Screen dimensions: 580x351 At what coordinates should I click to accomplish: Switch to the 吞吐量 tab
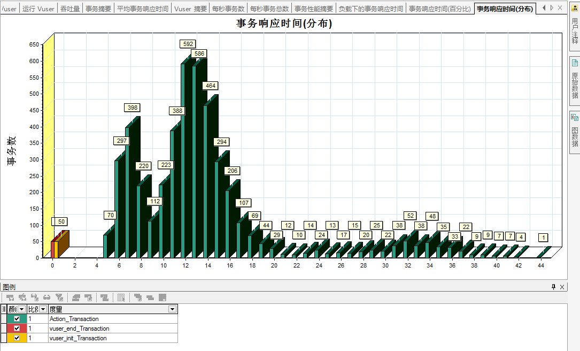(70, 8)
